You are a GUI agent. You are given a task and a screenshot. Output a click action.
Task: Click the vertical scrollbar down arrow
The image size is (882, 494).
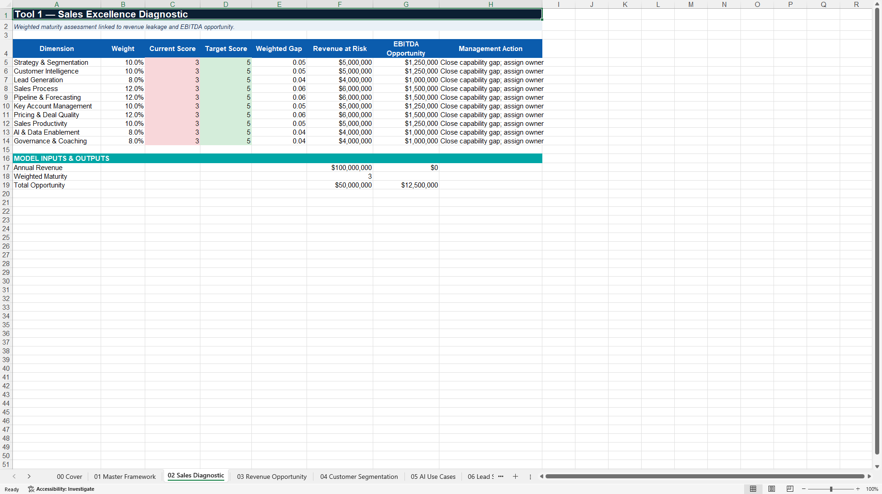[x=877, y=466]
